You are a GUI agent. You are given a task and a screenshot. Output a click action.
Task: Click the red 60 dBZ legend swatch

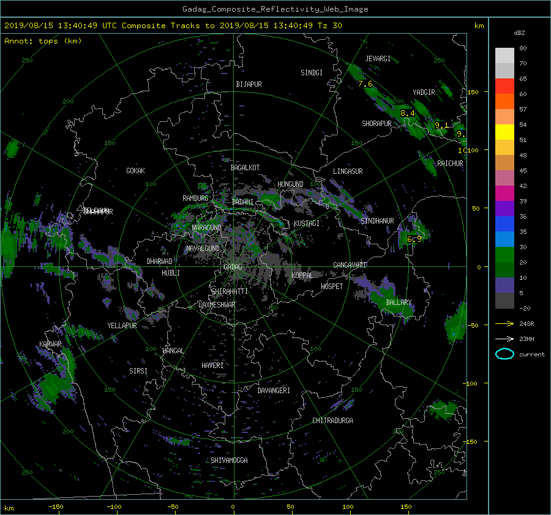pos(504,86)
